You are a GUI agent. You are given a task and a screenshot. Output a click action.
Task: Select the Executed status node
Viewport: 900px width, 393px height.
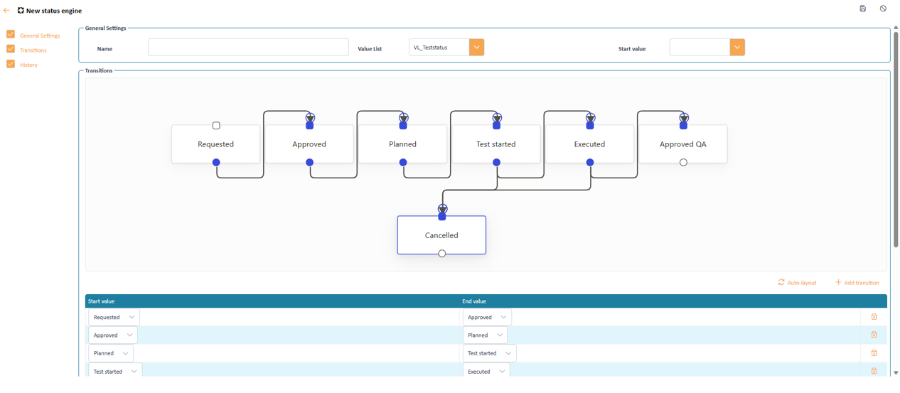coord(590,144)
